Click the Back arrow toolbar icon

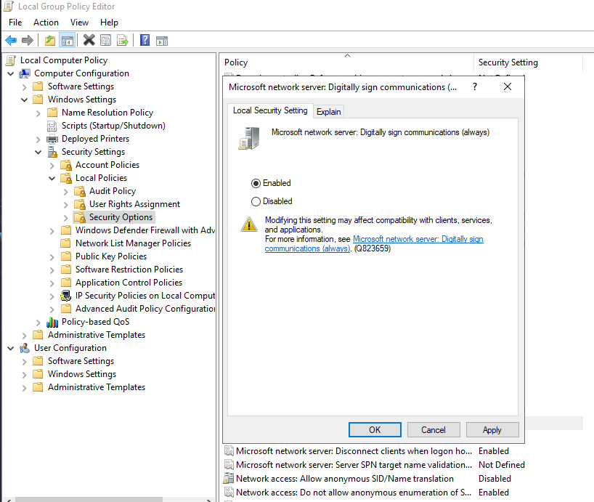click(x=11, y=40)
